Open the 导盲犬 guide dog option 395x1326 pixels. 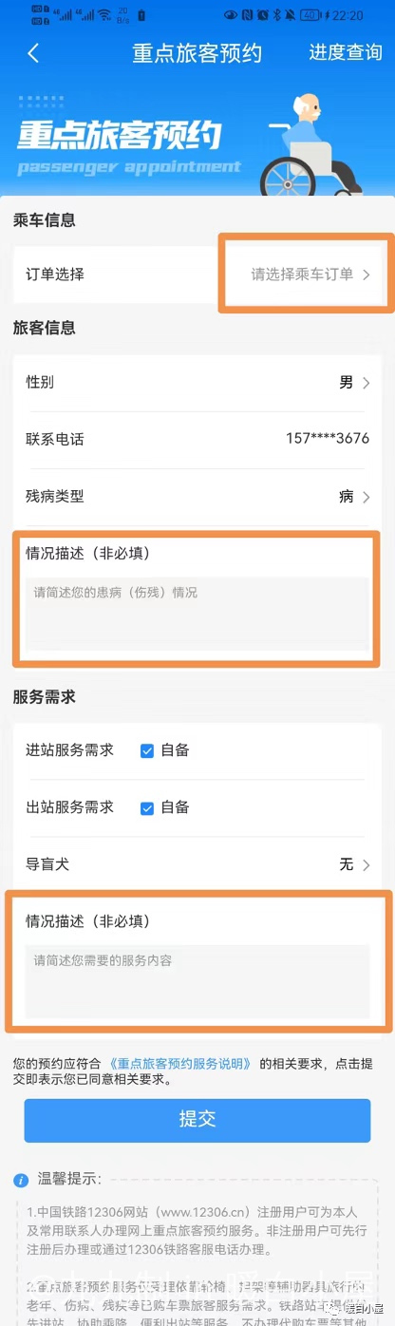pyautogui.click(x=197, y=864)
